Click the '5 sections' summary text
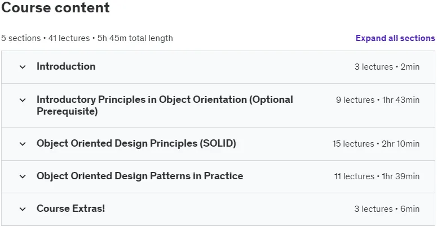Image resolution: width=437 pixels, height=227 pixels. pyautogui.click(x=21, y=38)
